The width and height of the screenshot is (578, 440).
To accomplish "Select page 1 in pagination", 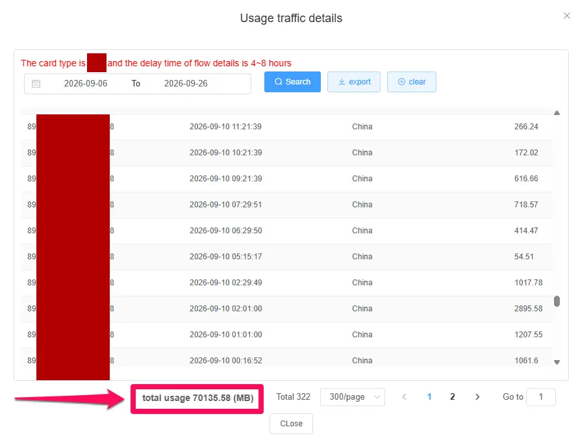I will pyautogui.click(x=429, y=397).
